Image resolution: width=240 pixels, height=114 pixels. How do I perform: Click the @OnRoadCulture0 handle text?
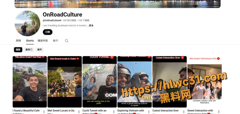tap(52, 20)
